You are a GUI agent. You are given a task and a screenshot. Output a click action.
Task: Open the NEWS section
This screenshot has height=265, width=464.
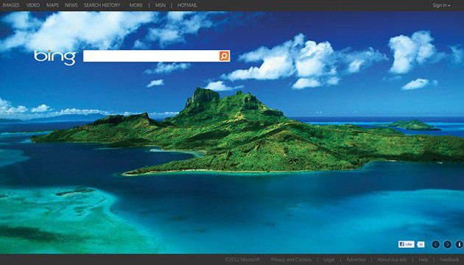(71, 5)
